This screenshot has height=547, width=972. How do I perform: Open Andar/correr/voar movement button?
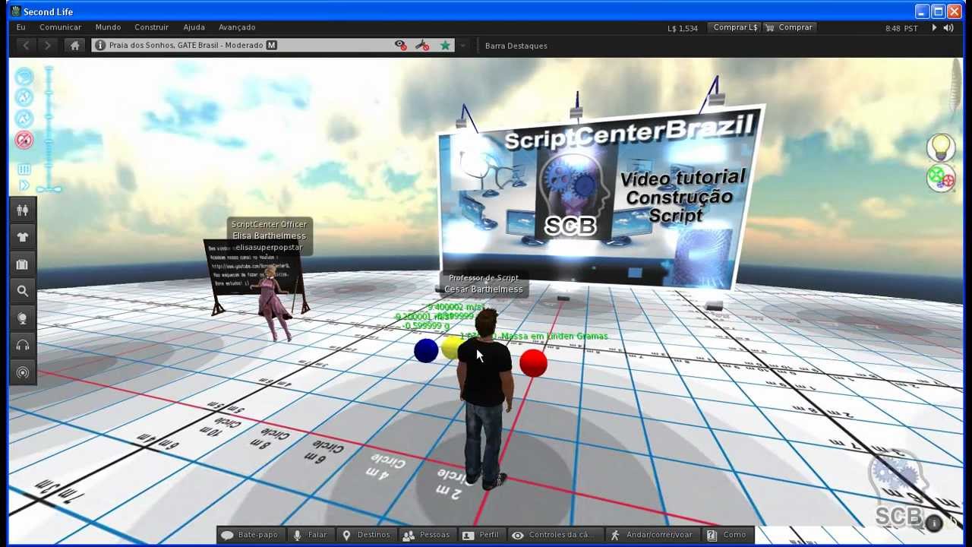[x=652, y=535]
